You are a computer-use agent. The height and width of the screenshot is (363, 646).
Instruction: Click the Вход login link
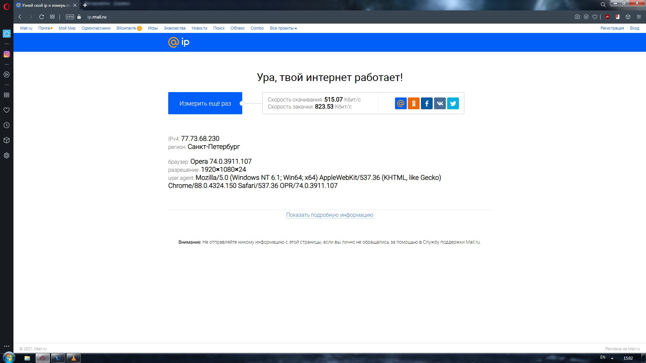[x=635, y=28]
